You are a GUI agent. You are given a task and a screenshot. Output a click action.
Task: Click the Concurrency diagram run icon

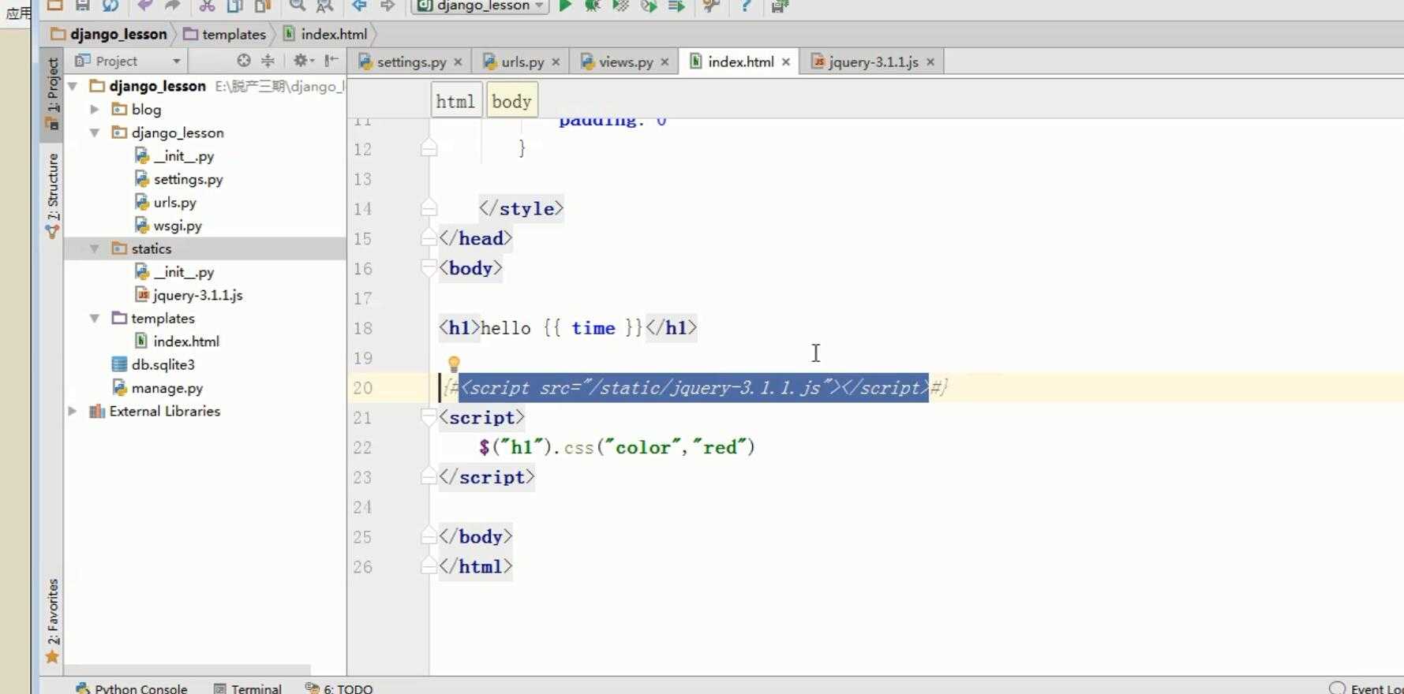(x=676, y=5)
